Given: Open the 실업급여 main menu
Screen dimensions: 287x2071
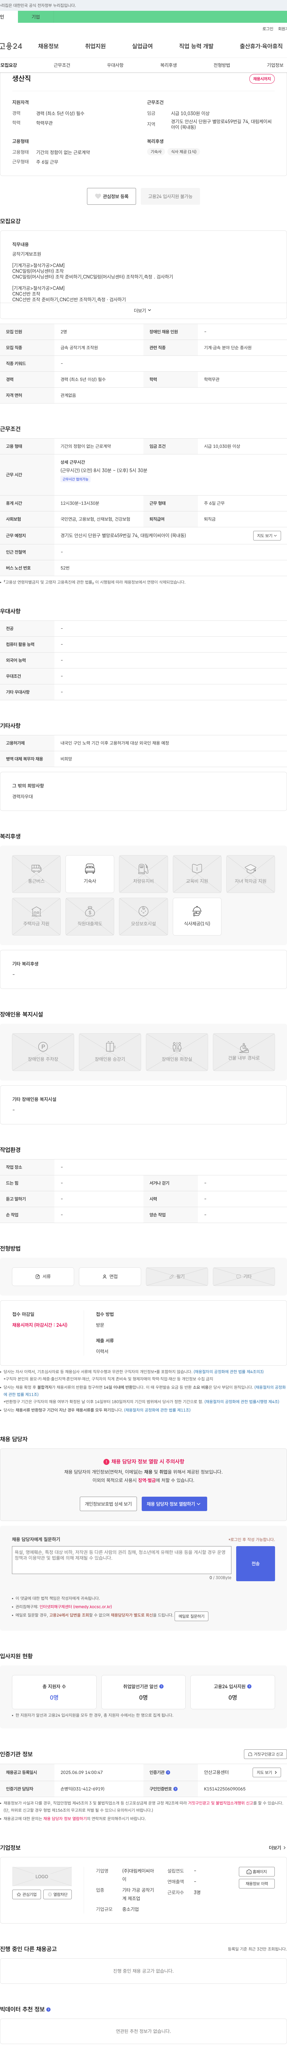Looking at the screenshot, I should [x=142, y=47].
